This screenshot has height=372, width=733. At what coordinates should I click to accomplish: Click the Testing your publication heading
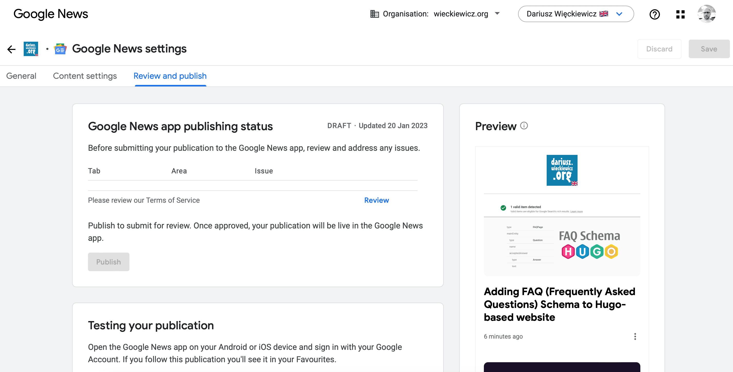(x=151, y=325)
